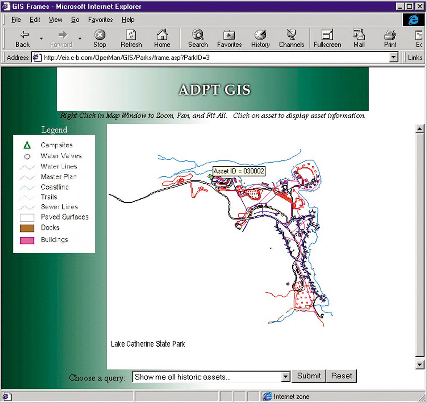Click the Paved Surfaces white swatch
427x403 pixels.
click(x=27, y=218)
